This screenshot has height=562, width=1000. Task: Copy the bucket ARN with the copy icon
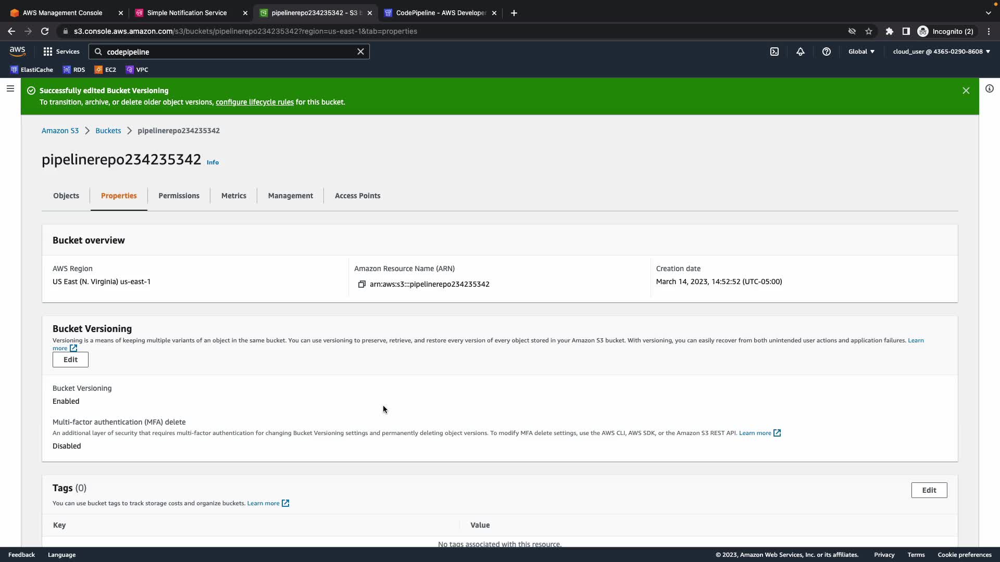coord(361,284)
